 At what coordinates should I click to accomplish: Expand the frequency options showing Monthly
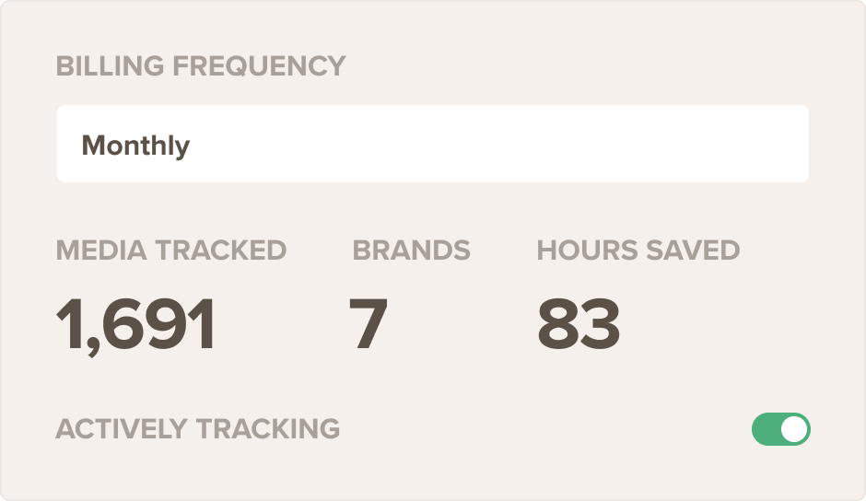(432, 144)
